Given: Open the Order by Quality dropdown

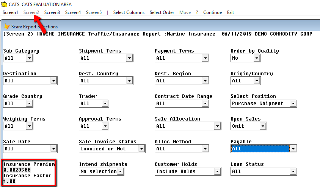Looking at the screenshot, I should 257,58.
